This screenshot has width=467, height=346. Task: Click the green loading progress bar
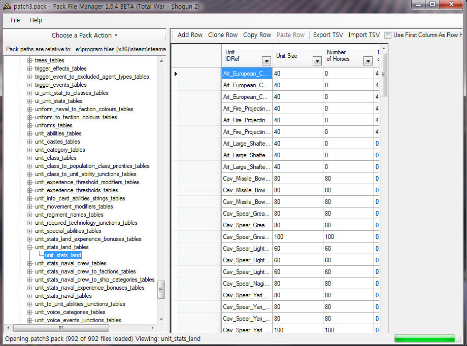click(x=424, y=338)
